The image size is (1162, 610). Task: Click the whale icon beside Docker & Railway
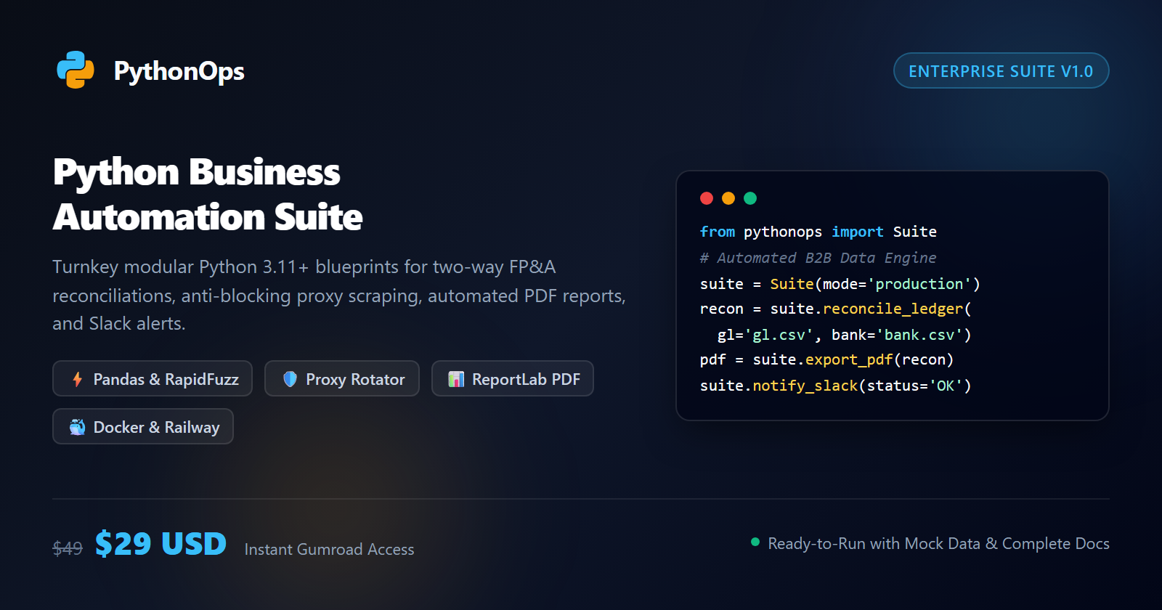click(77, 427)
